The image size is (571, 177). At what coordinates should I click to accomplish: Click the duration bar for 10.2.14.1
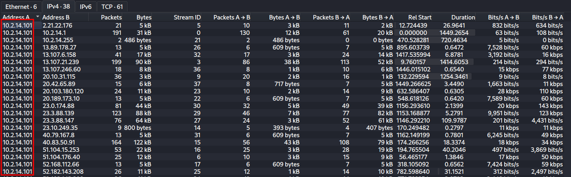457,32
